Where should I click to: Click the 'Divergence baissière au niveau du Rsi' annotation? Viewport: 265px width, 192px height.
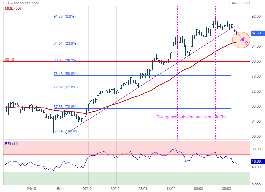[191, 117]
